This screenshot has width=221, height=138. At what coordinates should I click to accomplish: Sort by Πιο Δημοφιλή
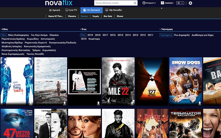click(x=182, y=35)
